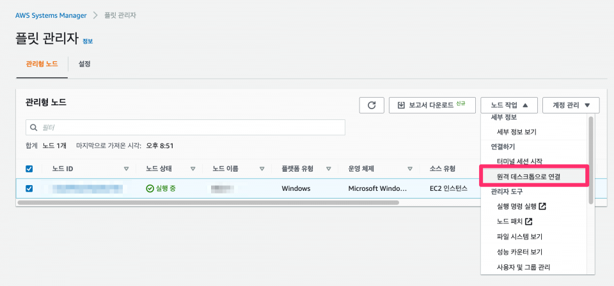Click breadcrumb chevron after AWS Systems Manager
The image size is (614, 286).
click(x=95, y=15)
